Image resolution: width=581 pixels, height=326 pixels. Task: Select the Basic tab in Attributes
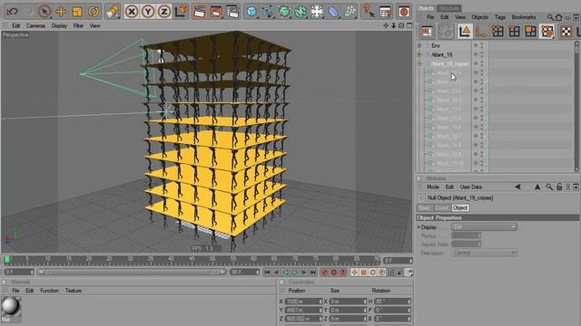(425, 208)
